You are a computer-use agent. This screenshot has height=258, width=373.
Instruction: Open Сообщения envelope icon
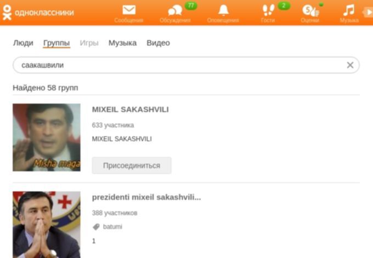(129, 10)
